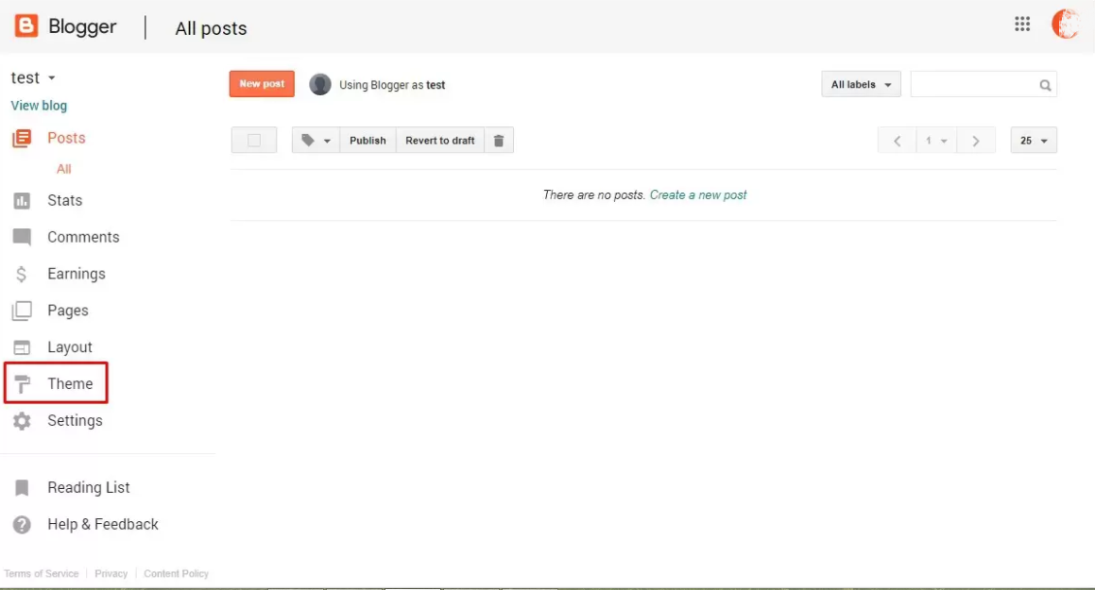Open the Reading List bookmark icon
The width and height of the screenshot is (1095, 590).
[21, 487]
